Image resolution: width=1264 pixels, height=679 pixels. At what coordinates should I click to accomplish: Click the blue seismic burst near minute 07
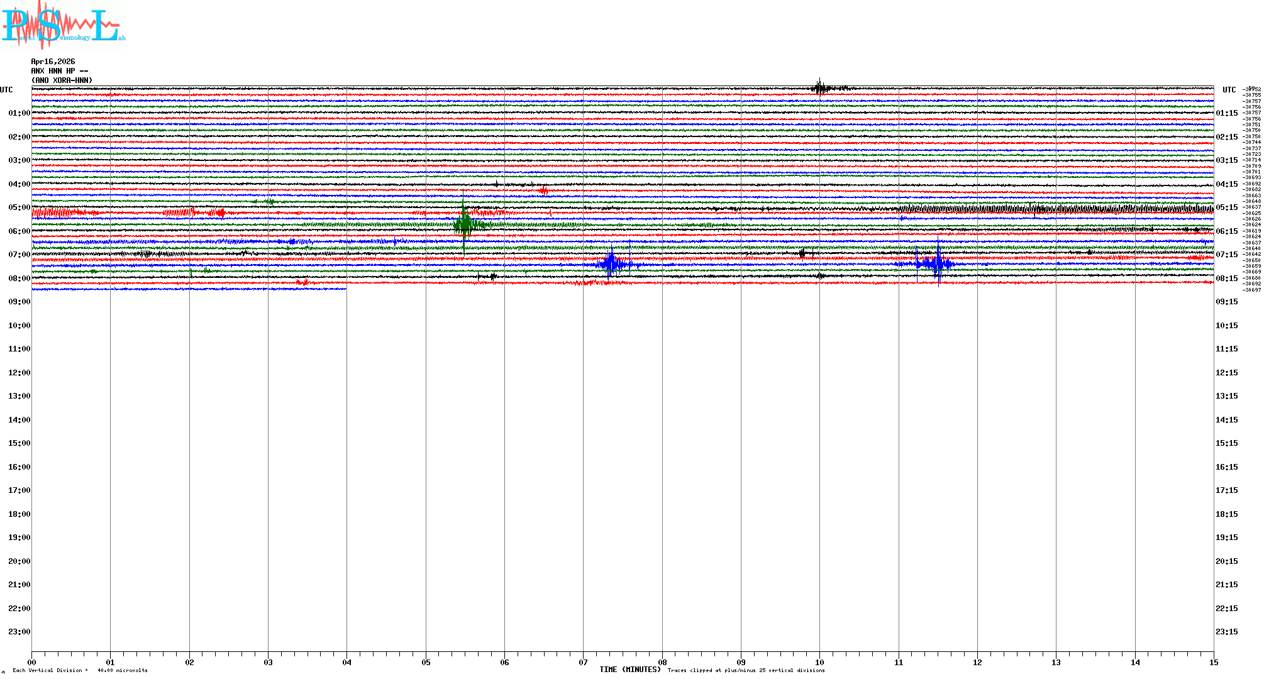click(611, 263)
